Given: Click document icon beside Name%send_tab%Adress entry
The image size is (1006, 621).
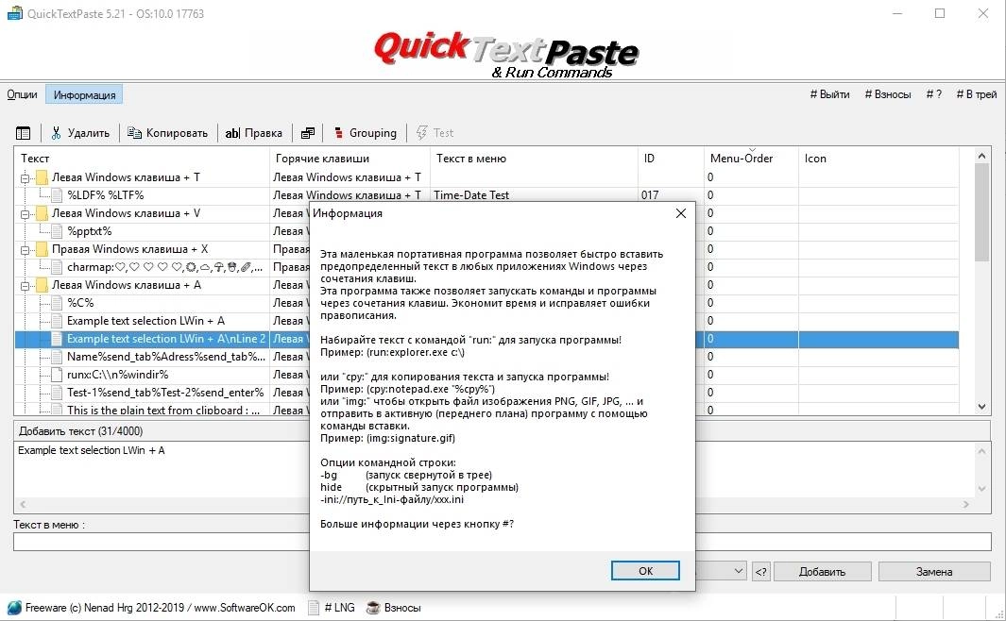Looking at the screenshot, I should coord(57,357).
